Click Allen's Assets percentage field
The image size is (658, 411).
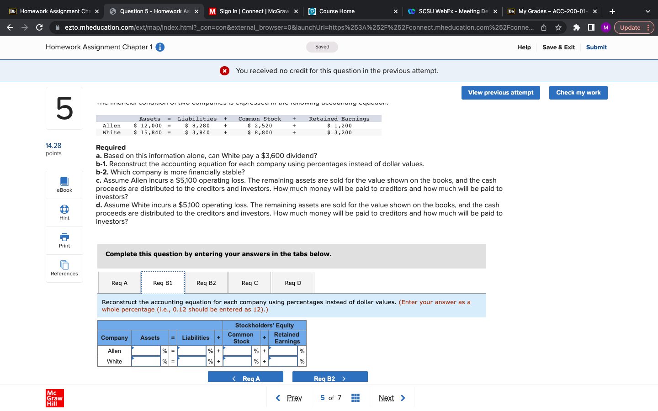146,351
